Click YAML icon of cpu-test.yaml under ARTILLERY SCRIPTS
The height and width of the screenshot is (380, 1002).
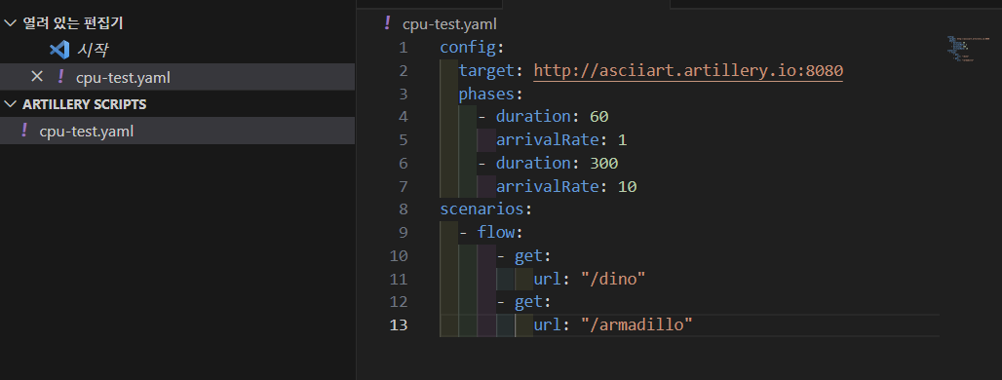(x=24, y=131)
